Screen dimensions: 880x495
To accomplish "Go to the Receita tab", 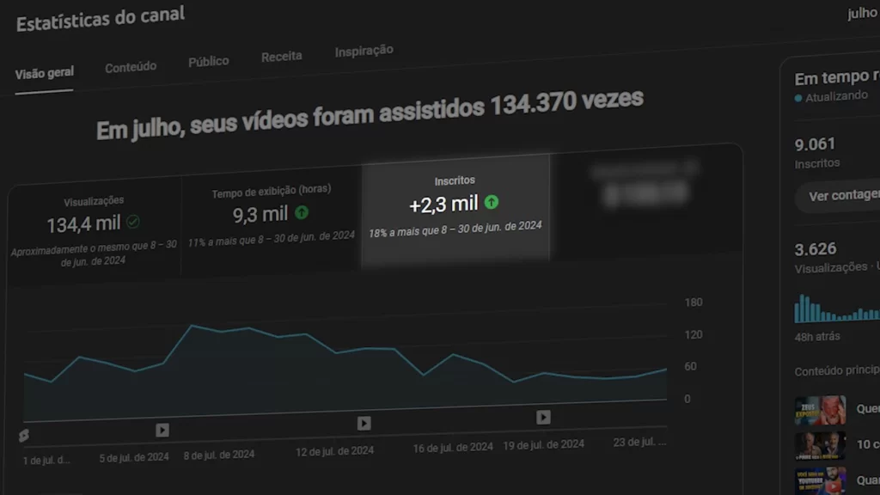I will 281,57.
